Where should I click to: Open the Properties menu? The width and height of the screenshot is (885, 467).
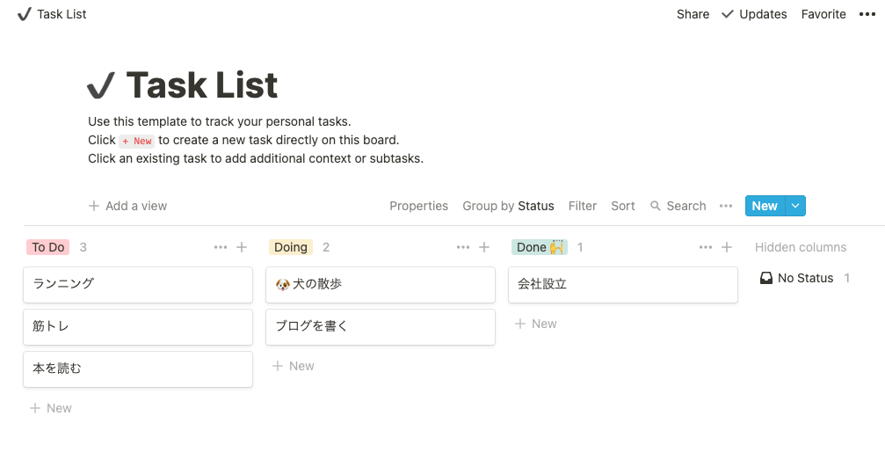pos(419,206)
